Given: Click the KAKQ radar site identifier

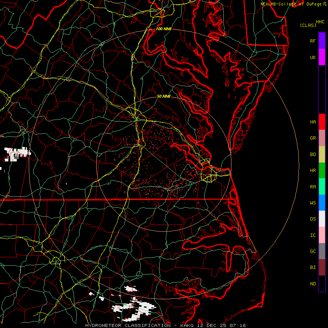Looking at the screenshot, I should [x=186, y=325].
